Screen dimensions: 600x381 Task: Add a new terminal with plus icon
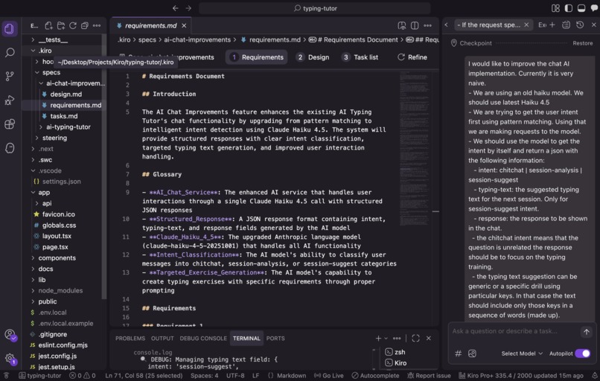[x=378, y=338]
